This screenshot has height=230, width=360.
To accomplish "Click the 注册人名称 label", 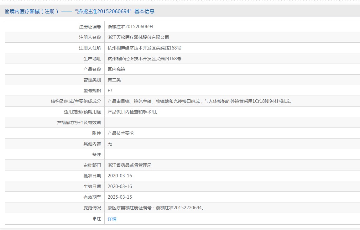I will coord(90,37).
